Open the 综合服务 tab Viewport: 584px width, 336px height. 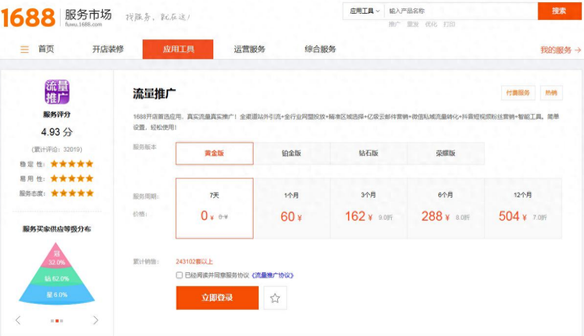pos(320,49)
